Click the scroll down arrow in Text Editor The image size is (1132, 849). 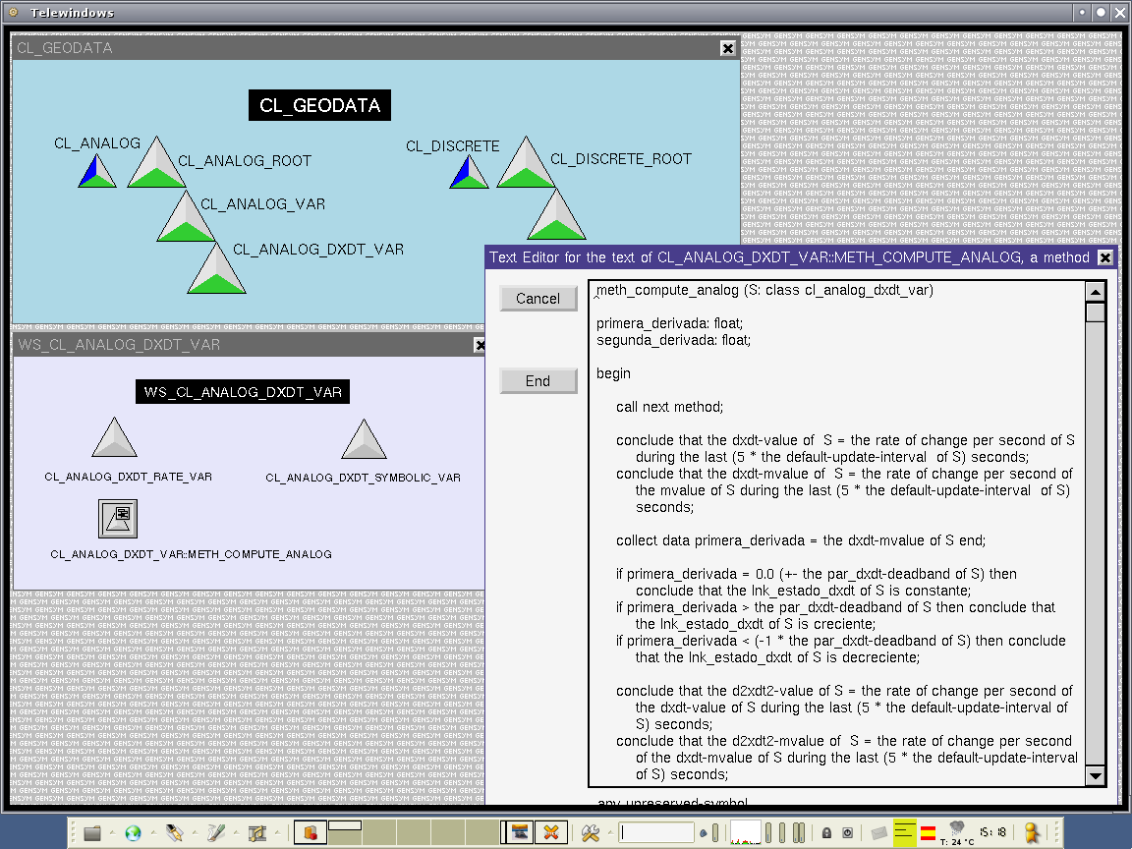tap(1096, 776)
